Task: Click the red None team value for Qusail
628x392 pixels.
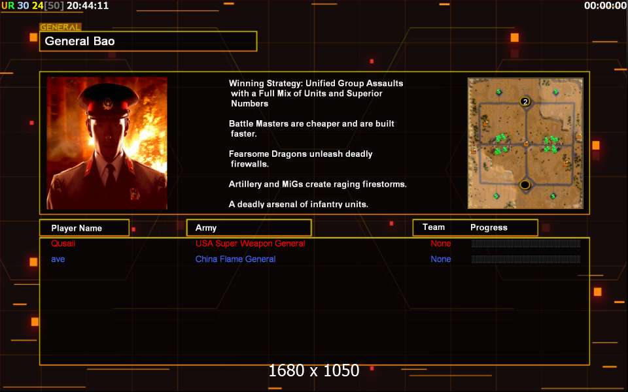Action: pos(440,244)
